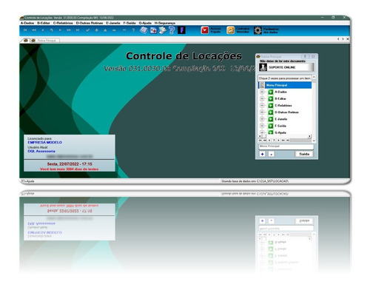Click the large blue question mark help icon
This screenshot has height=287, width=370.
(x=172, y=30)
